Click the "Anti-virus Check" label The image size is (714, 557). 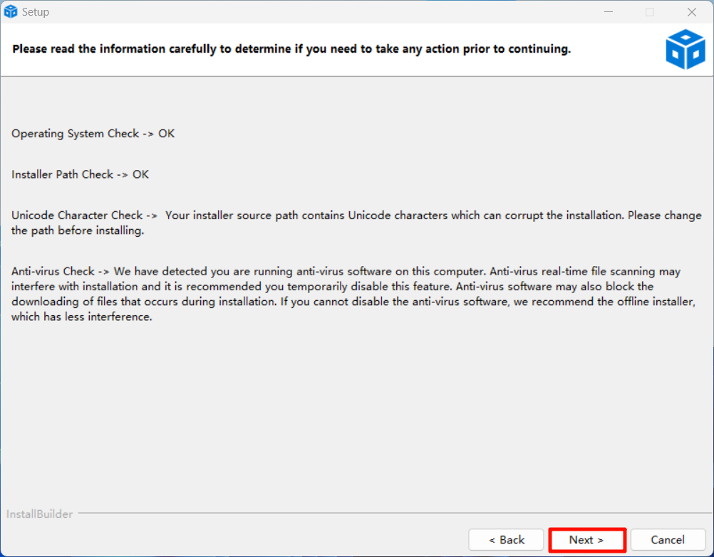[53, 272]
